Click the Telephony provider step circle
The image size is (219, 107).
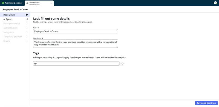pyautogui.click(x=27, y=36)
